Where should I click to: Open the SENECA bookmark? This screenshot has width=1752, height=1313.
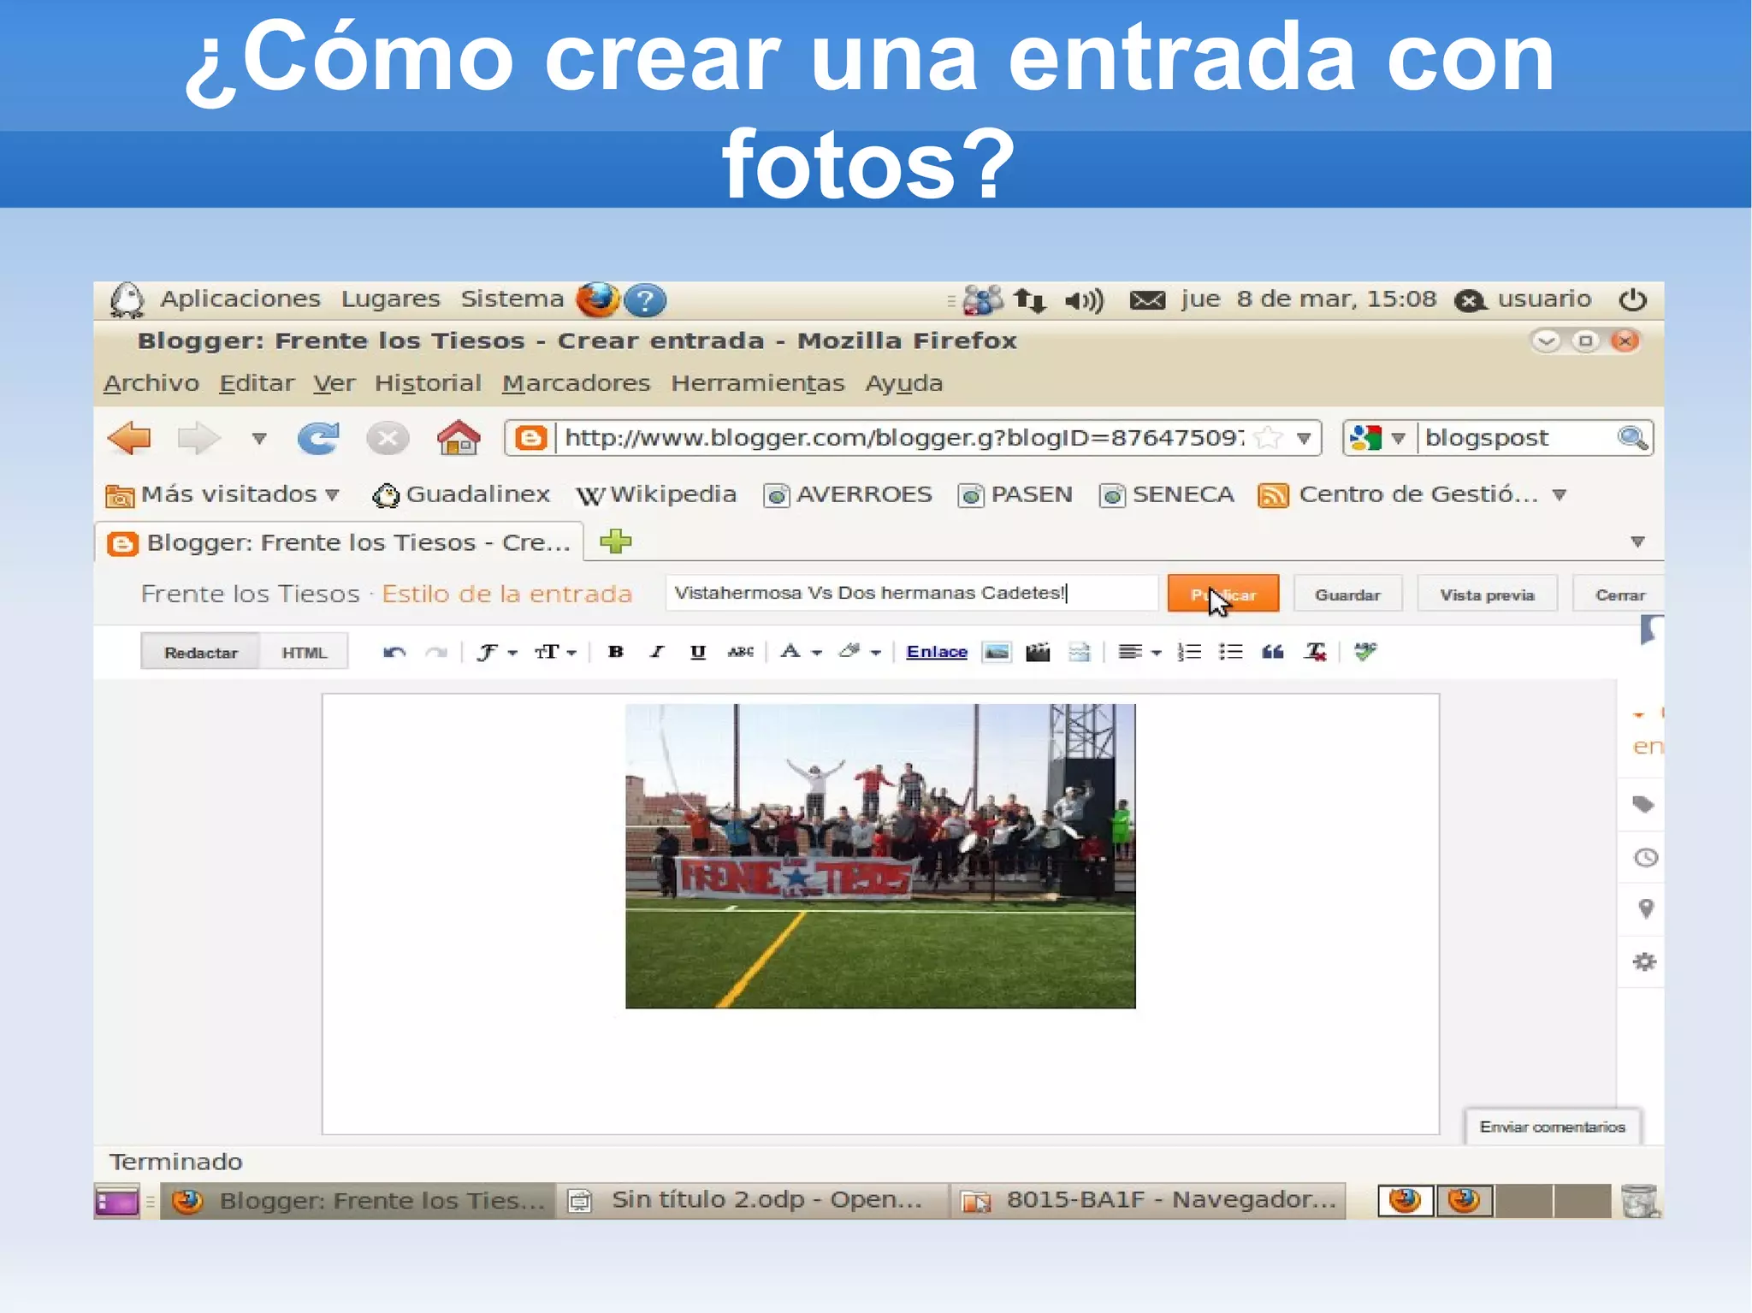click(x=1167, y=494)
